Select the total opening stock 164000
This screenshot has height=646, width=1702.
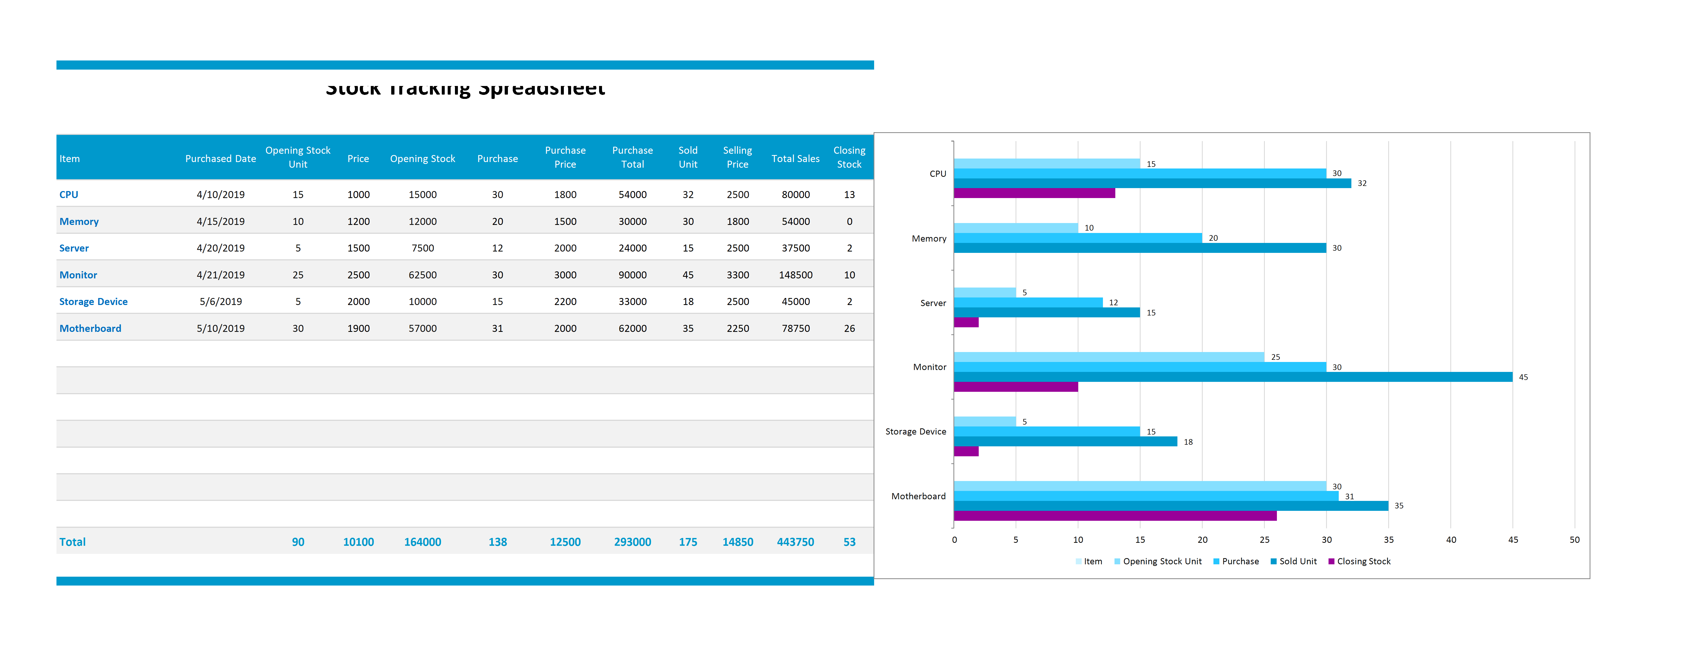[x=422, y=542]
